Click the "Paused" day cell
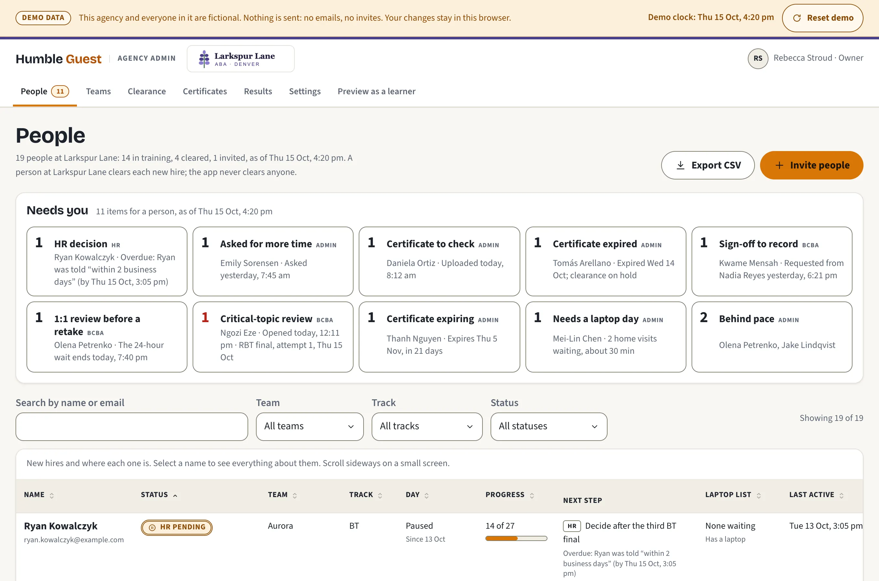Viewport: 879px width, 581px height. coord(419,526)
